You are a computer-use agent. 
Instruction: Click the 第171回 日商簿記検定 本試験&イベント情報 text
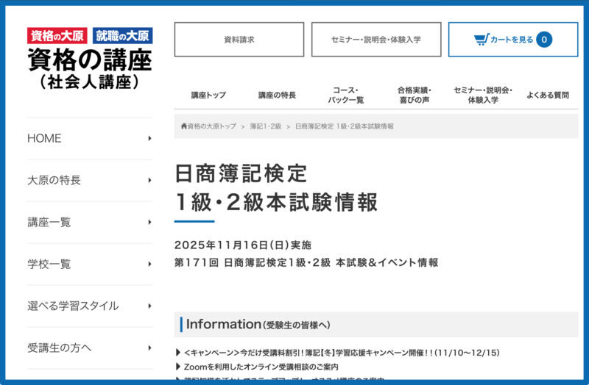(306, 262)
